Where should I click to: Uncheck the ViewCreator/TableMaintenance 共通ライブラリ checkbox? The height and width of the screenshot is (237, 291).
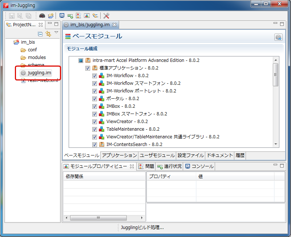coord(94,137)
